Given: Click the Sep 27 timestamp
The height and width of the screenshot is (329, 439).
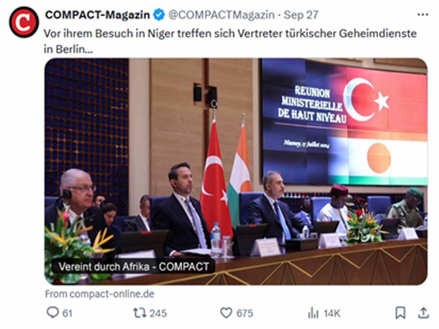Looking at the screenshot, I should tap(301, 15).
